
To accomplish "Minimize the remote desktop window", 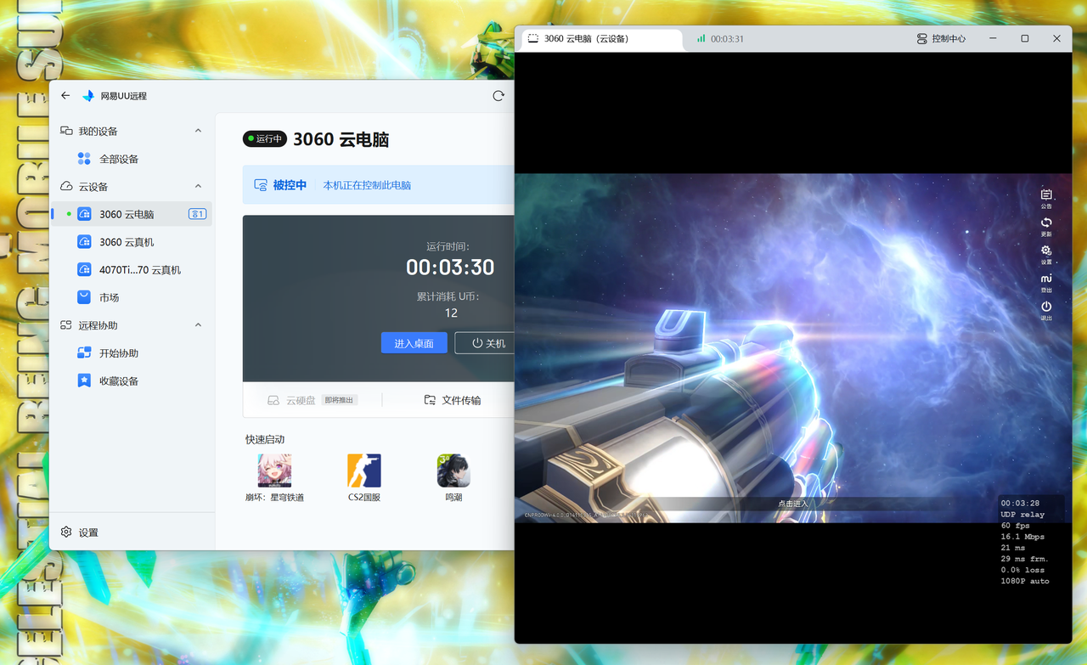I will [993, 39].
